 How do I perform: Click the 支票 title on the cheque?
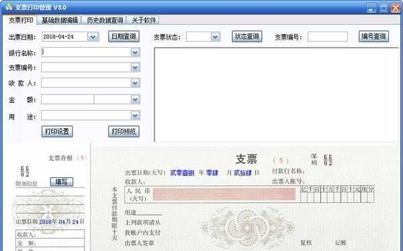click(247, 159)
